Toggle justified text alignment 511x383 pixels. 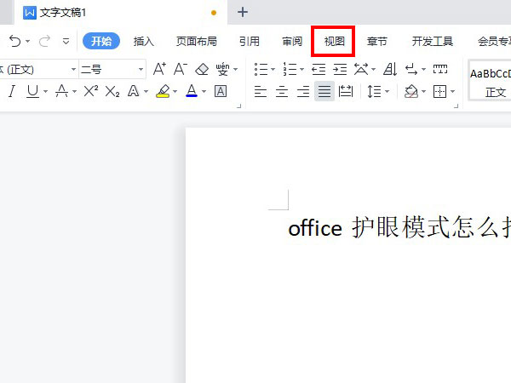(324, 92)
